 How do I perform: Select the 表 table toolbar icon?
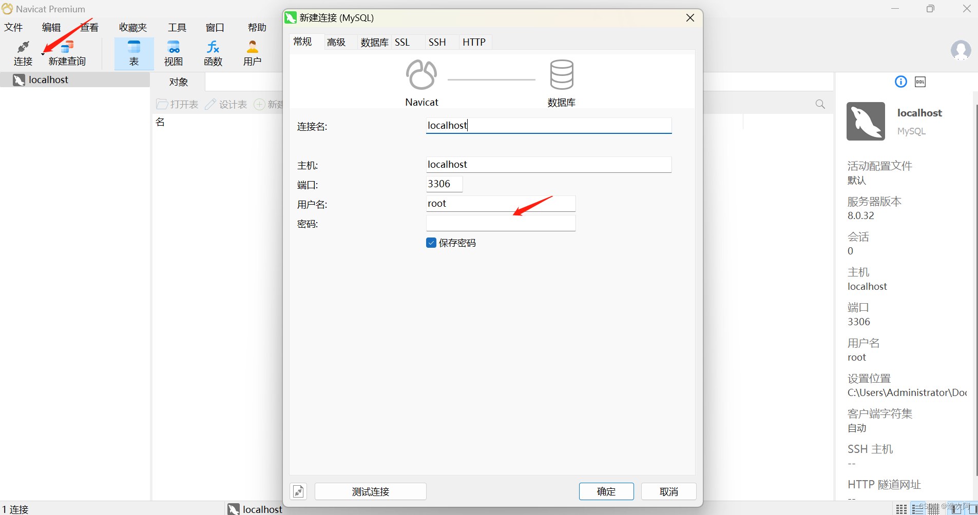click(x=134, y=53)
